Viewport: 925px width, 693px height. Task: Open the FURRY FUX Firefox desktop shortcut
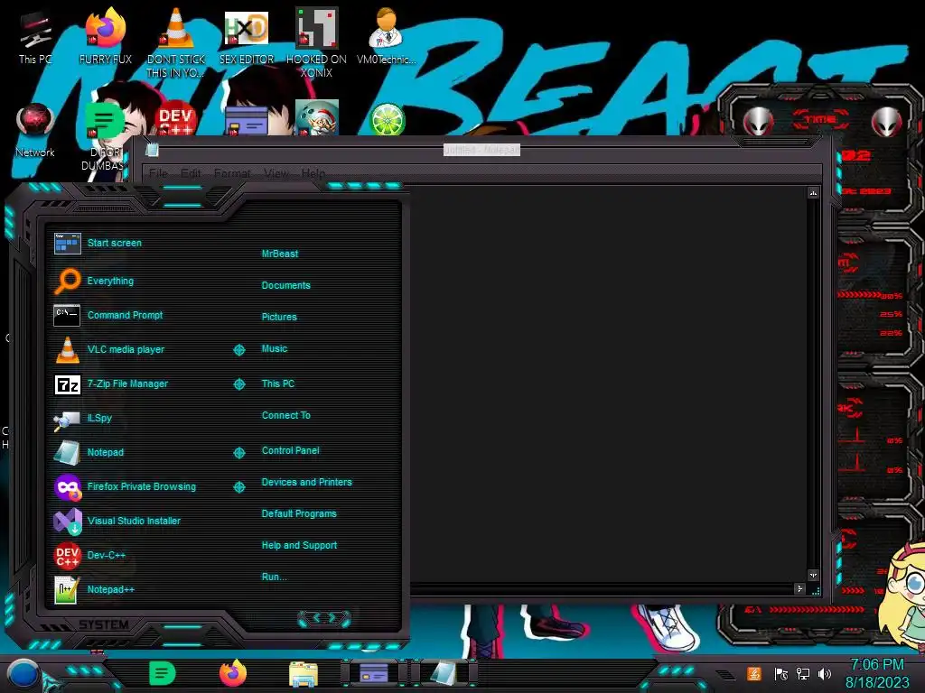click(x=106, y=36)
